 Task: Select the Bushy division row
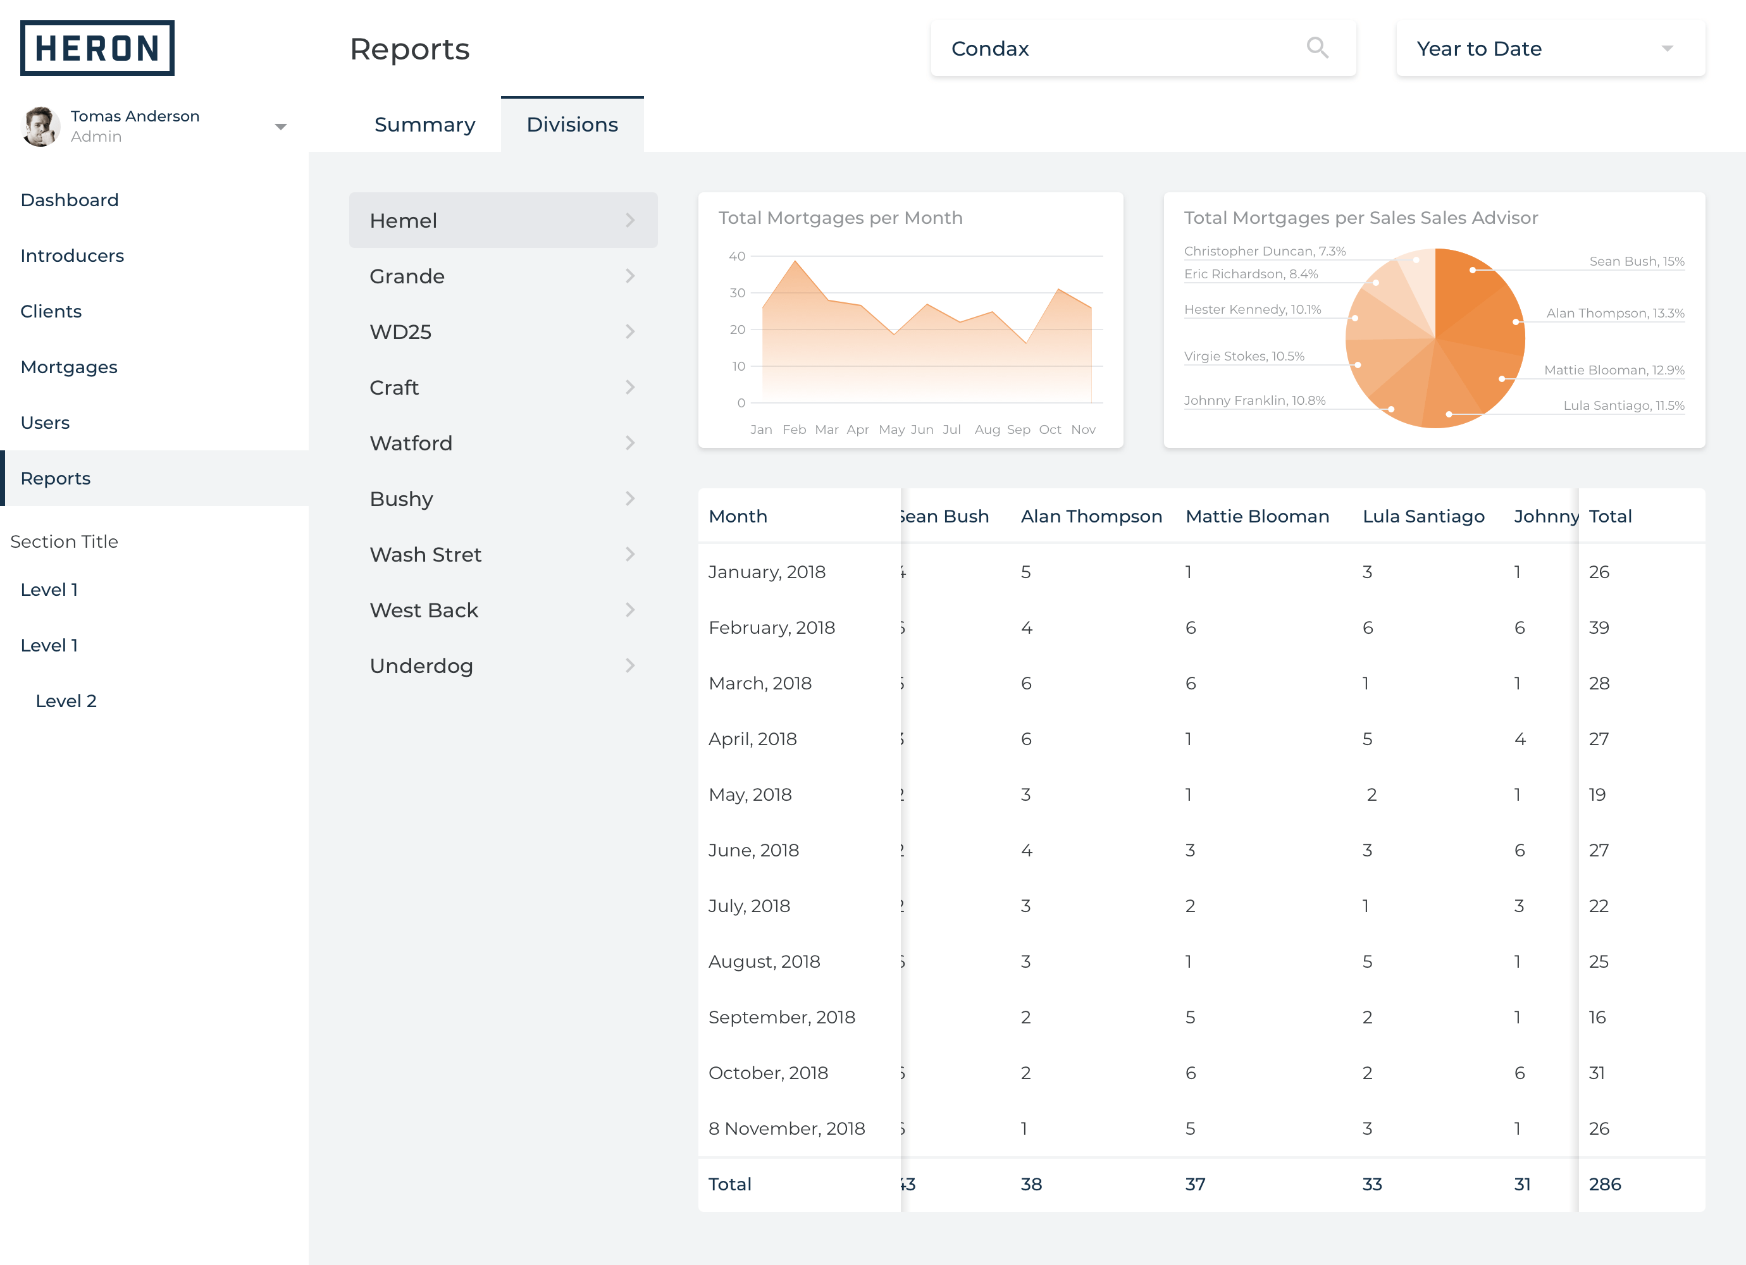[503, 498]
